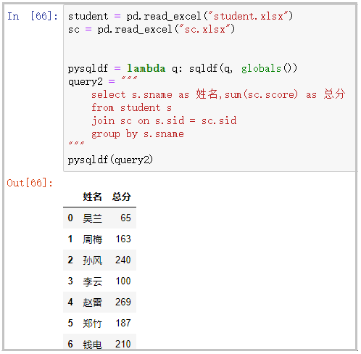This screenshot has width=361, height=354.
Task: Click the 姓名 column header
Action: click(x=92, y=197)
